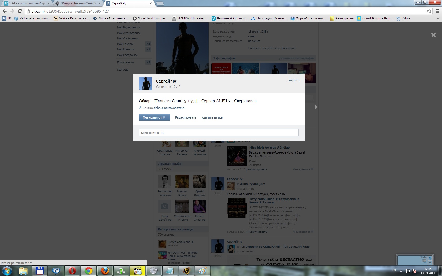
Task: Open the 'Регистрация' bookmark
Action: click(342, 18)
